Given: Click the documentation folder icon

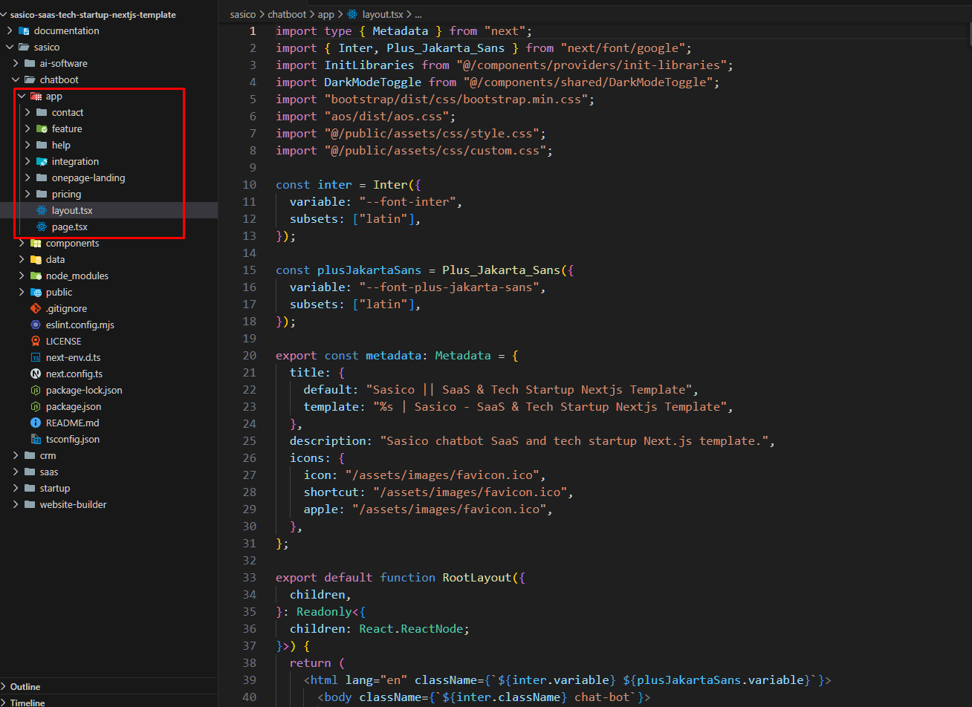Looking at the screenshot, I should tap(24, 30).
